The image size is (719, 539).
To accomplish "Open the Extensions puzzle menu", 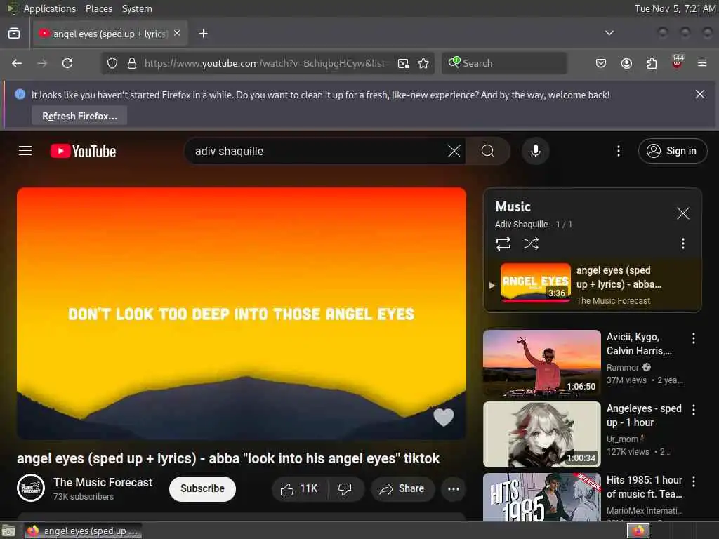I will (652, 63).
